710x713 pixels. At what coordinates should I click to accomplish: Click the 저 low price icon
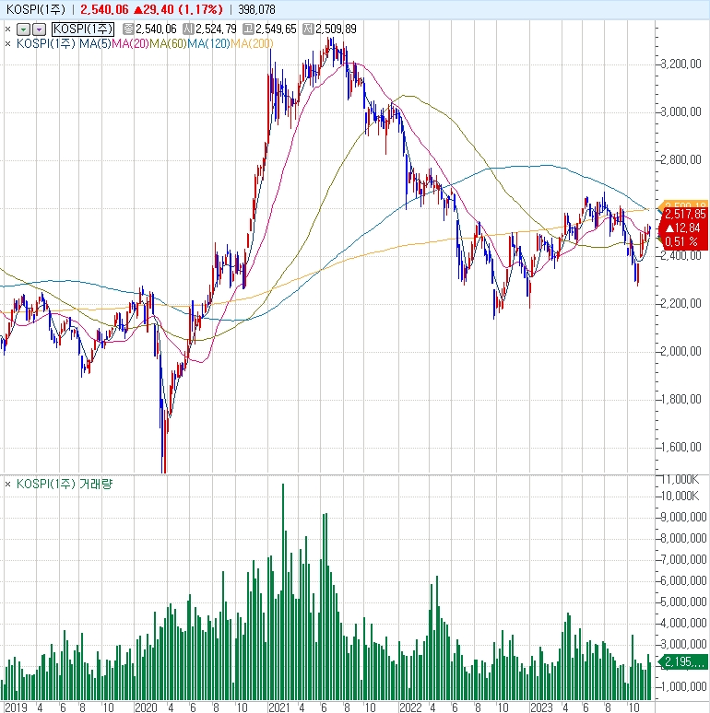click(308, 29)
